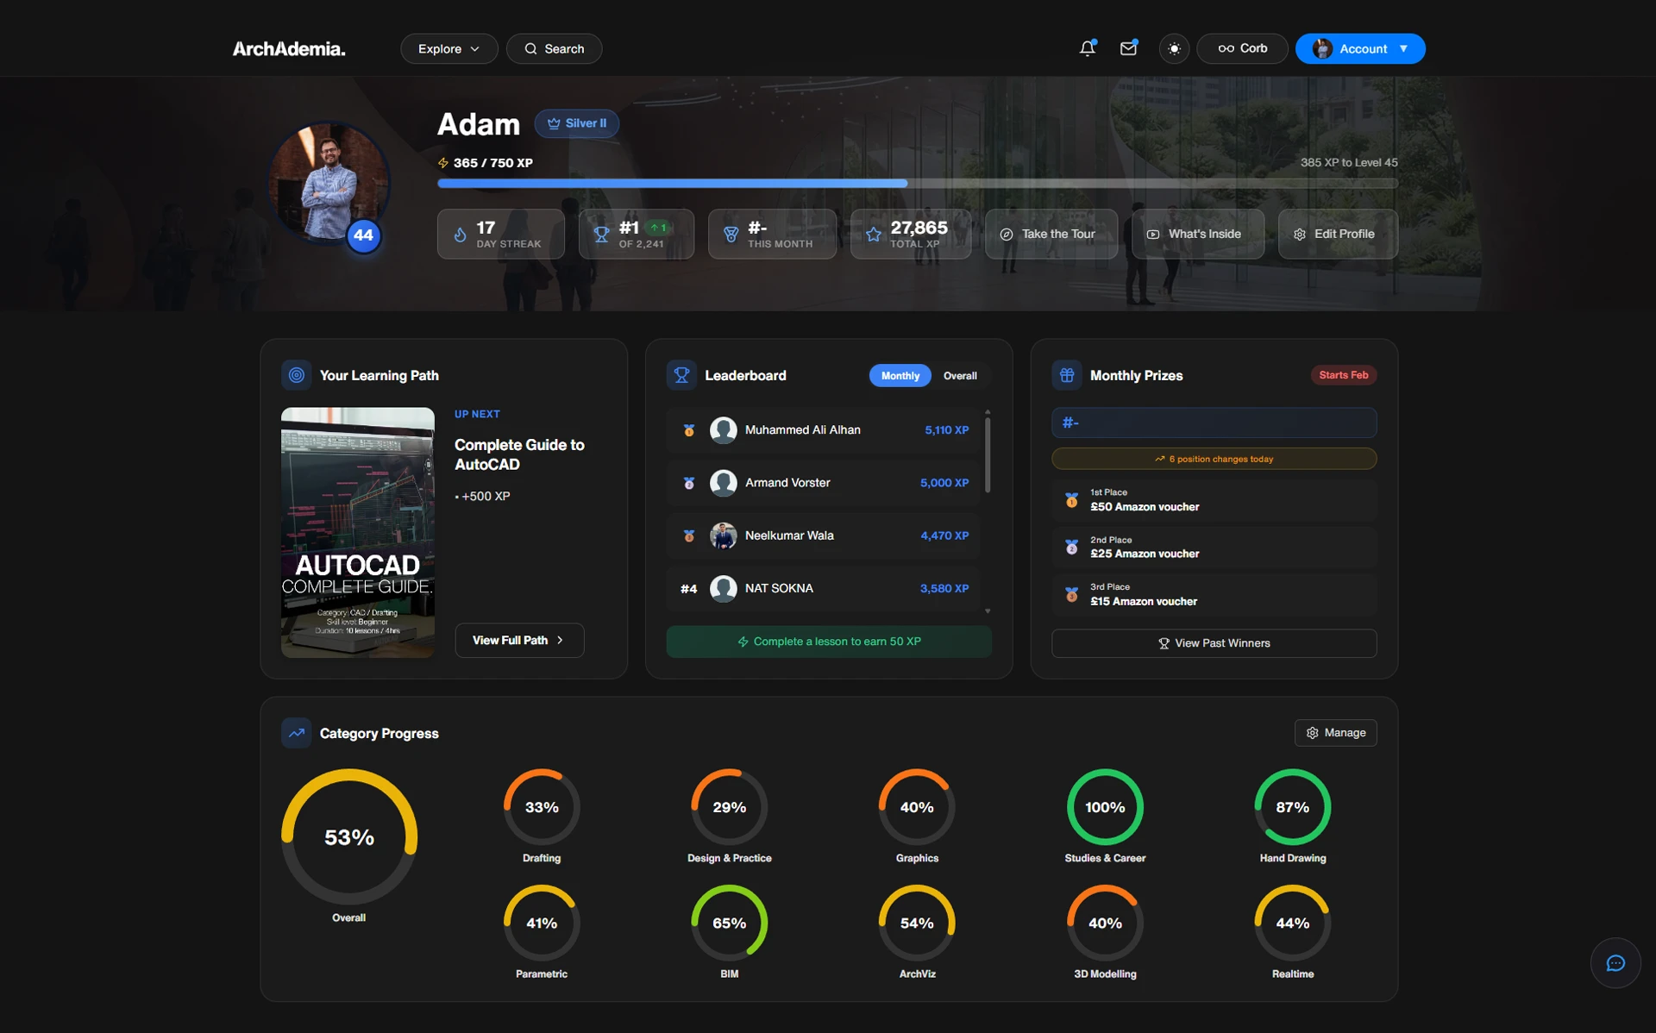Open the Account dropdown menu
This screenshot has height=1033, width=1656.
tap(1360, 48)
